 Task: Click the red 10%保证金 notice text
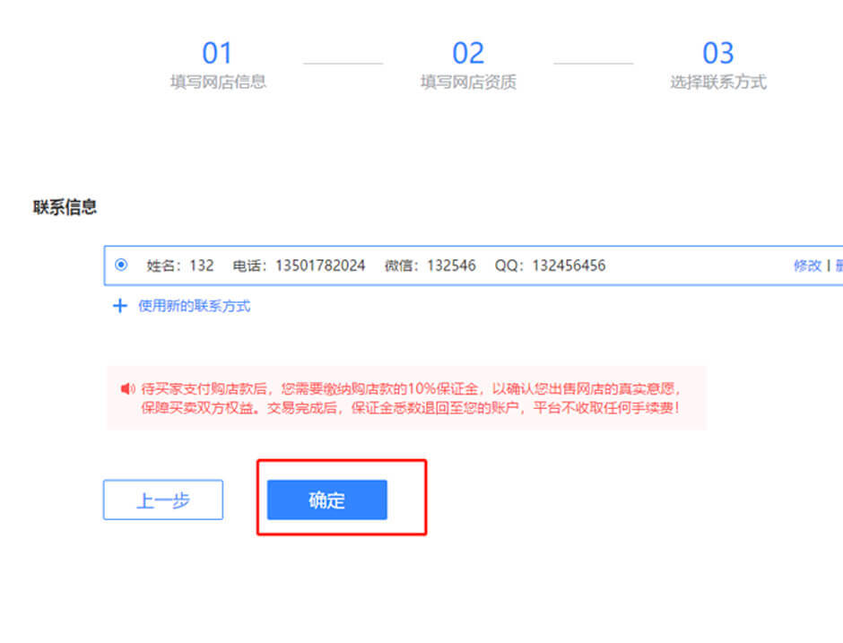point(410,398)
